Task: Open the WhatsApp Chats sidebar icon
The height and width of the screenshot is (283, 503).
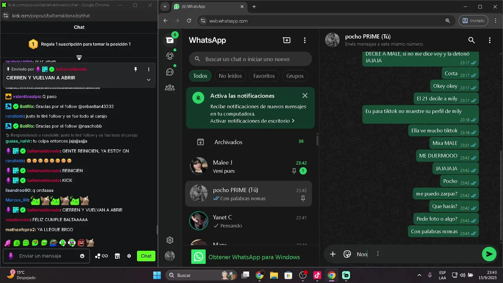Action: [x=170, y=40]
